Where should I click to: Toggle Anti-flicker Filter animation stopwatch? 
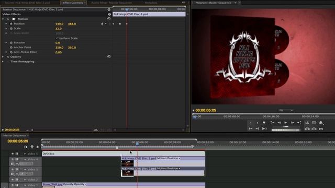click(x=11, y=52)
